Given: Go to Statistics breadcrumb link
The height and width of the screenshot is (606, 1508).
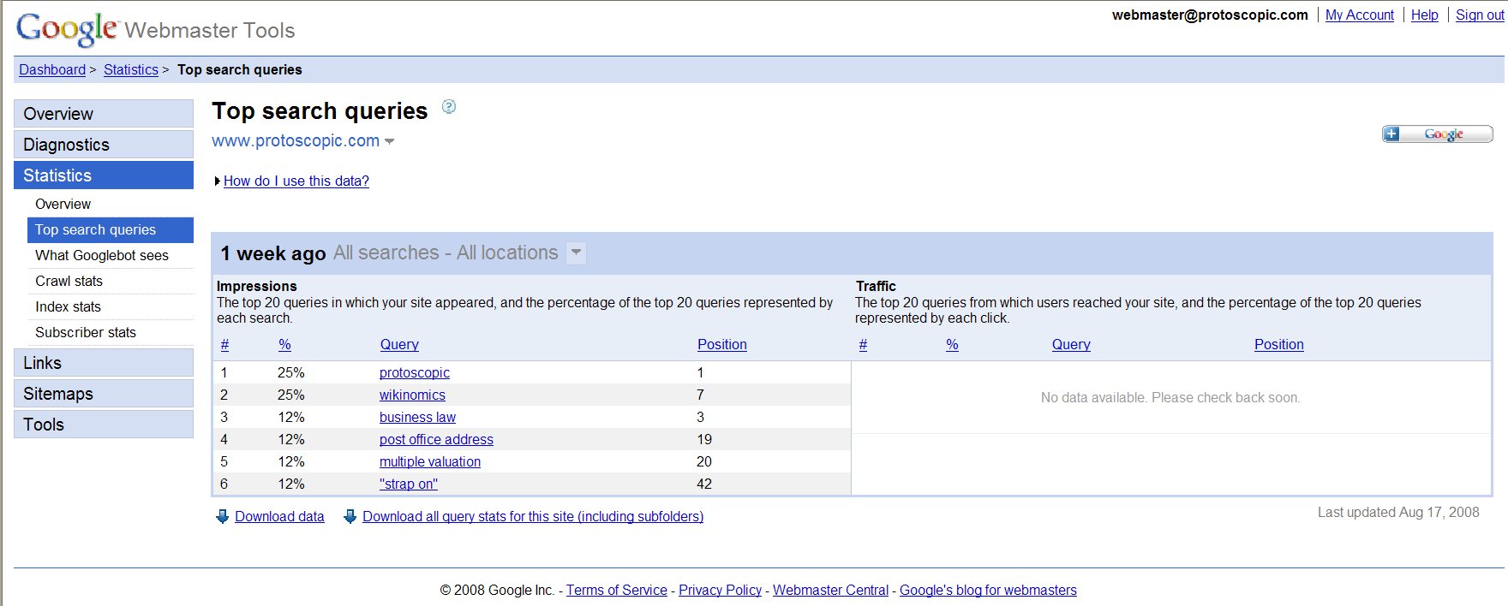Looking at the screenshot, I should (131, 69).
